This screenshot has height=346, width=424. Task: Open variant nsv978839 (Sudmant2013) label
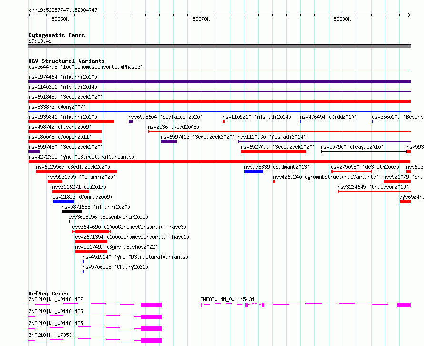[277, 167]
